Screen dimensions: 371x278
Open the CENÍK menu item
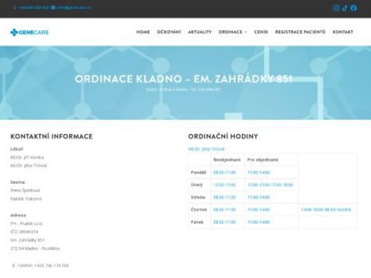pos(261,32)
